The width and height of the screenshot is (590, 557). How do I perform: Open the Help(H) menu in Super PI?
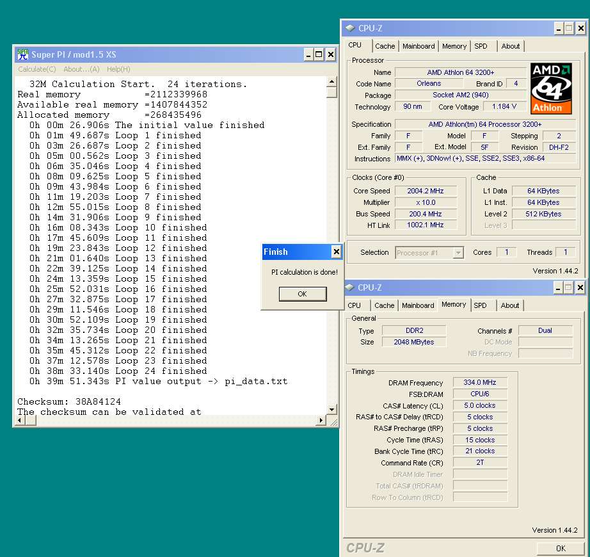[118, 69]
